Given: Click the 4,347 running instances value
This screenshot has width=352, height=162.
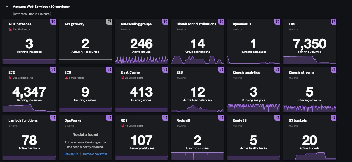Looking at the screenshot, I should 29,92.
